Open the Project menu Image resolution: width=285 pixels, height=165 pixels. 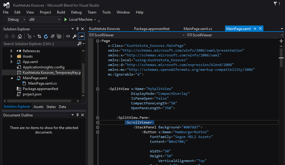(45, 12)
